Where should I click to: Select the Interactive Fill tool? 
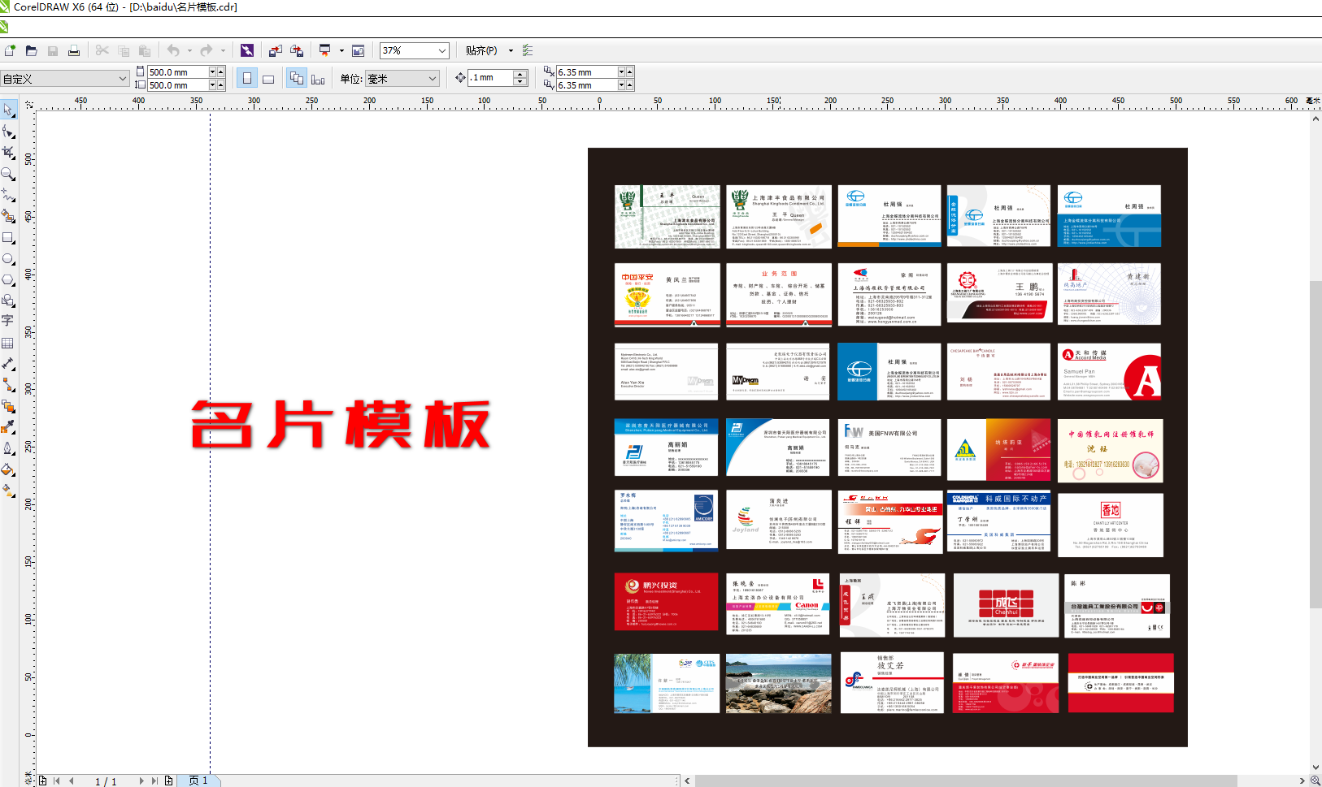pyautogui.click(x=8, y=491)
